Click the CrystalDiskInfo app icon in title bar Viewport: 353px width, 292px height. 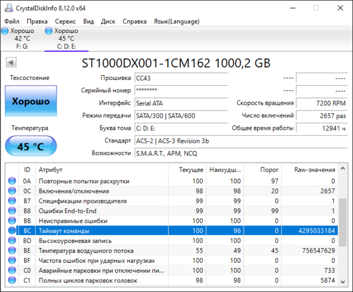click(x=9, y=8)
